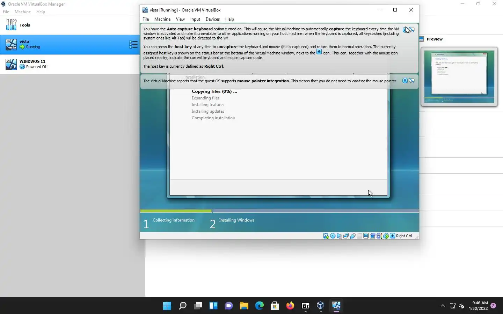
Task: Open the Machine menu in the vista VM window
Action: click(162, 19)
